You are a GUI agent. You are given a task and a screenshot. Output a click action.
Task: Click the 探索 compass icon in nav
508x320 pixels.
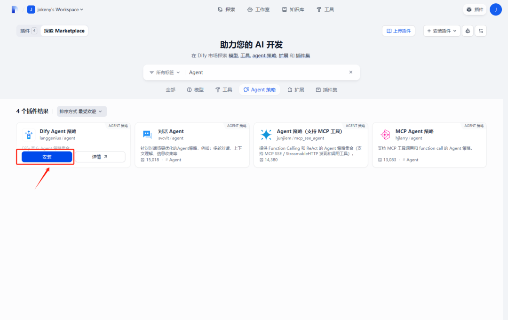(220, 10)
